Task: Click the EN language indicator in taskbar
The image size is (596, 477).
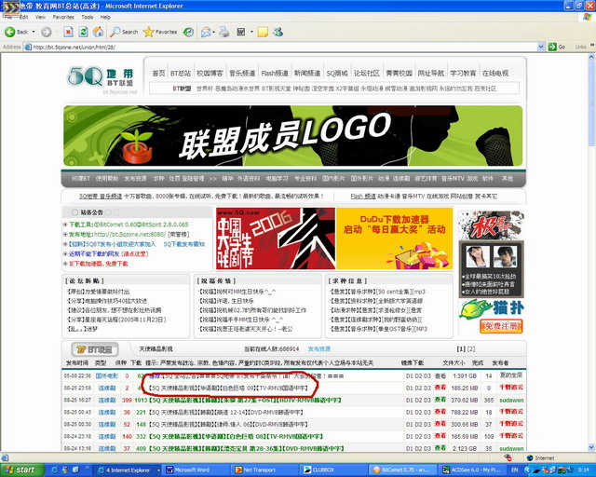Action: 515,470
